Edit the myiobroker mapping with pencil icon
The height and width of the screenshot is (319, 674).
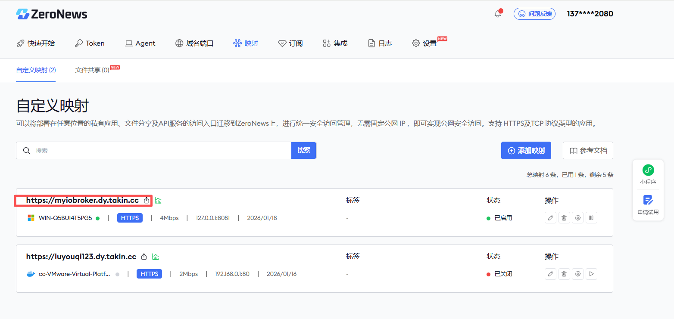550,218
